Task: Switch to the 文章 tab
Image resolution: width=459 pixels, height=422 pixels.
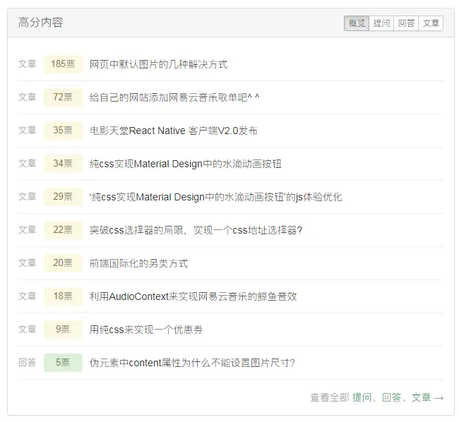Action: click(x=431, y=23)
